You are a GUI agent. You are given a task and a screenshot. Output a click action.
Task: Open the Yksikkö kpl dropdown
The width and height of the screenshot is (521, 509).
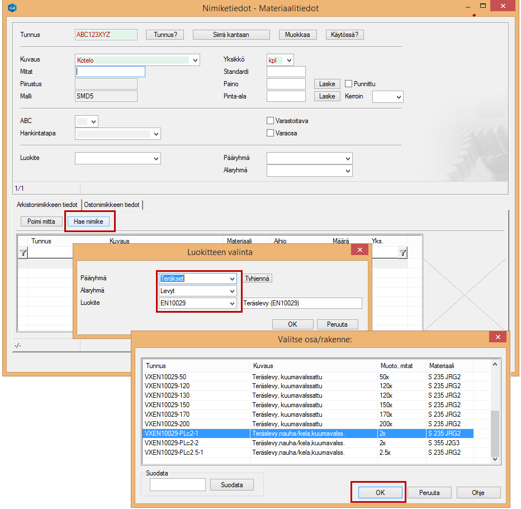tap(288, 60)
